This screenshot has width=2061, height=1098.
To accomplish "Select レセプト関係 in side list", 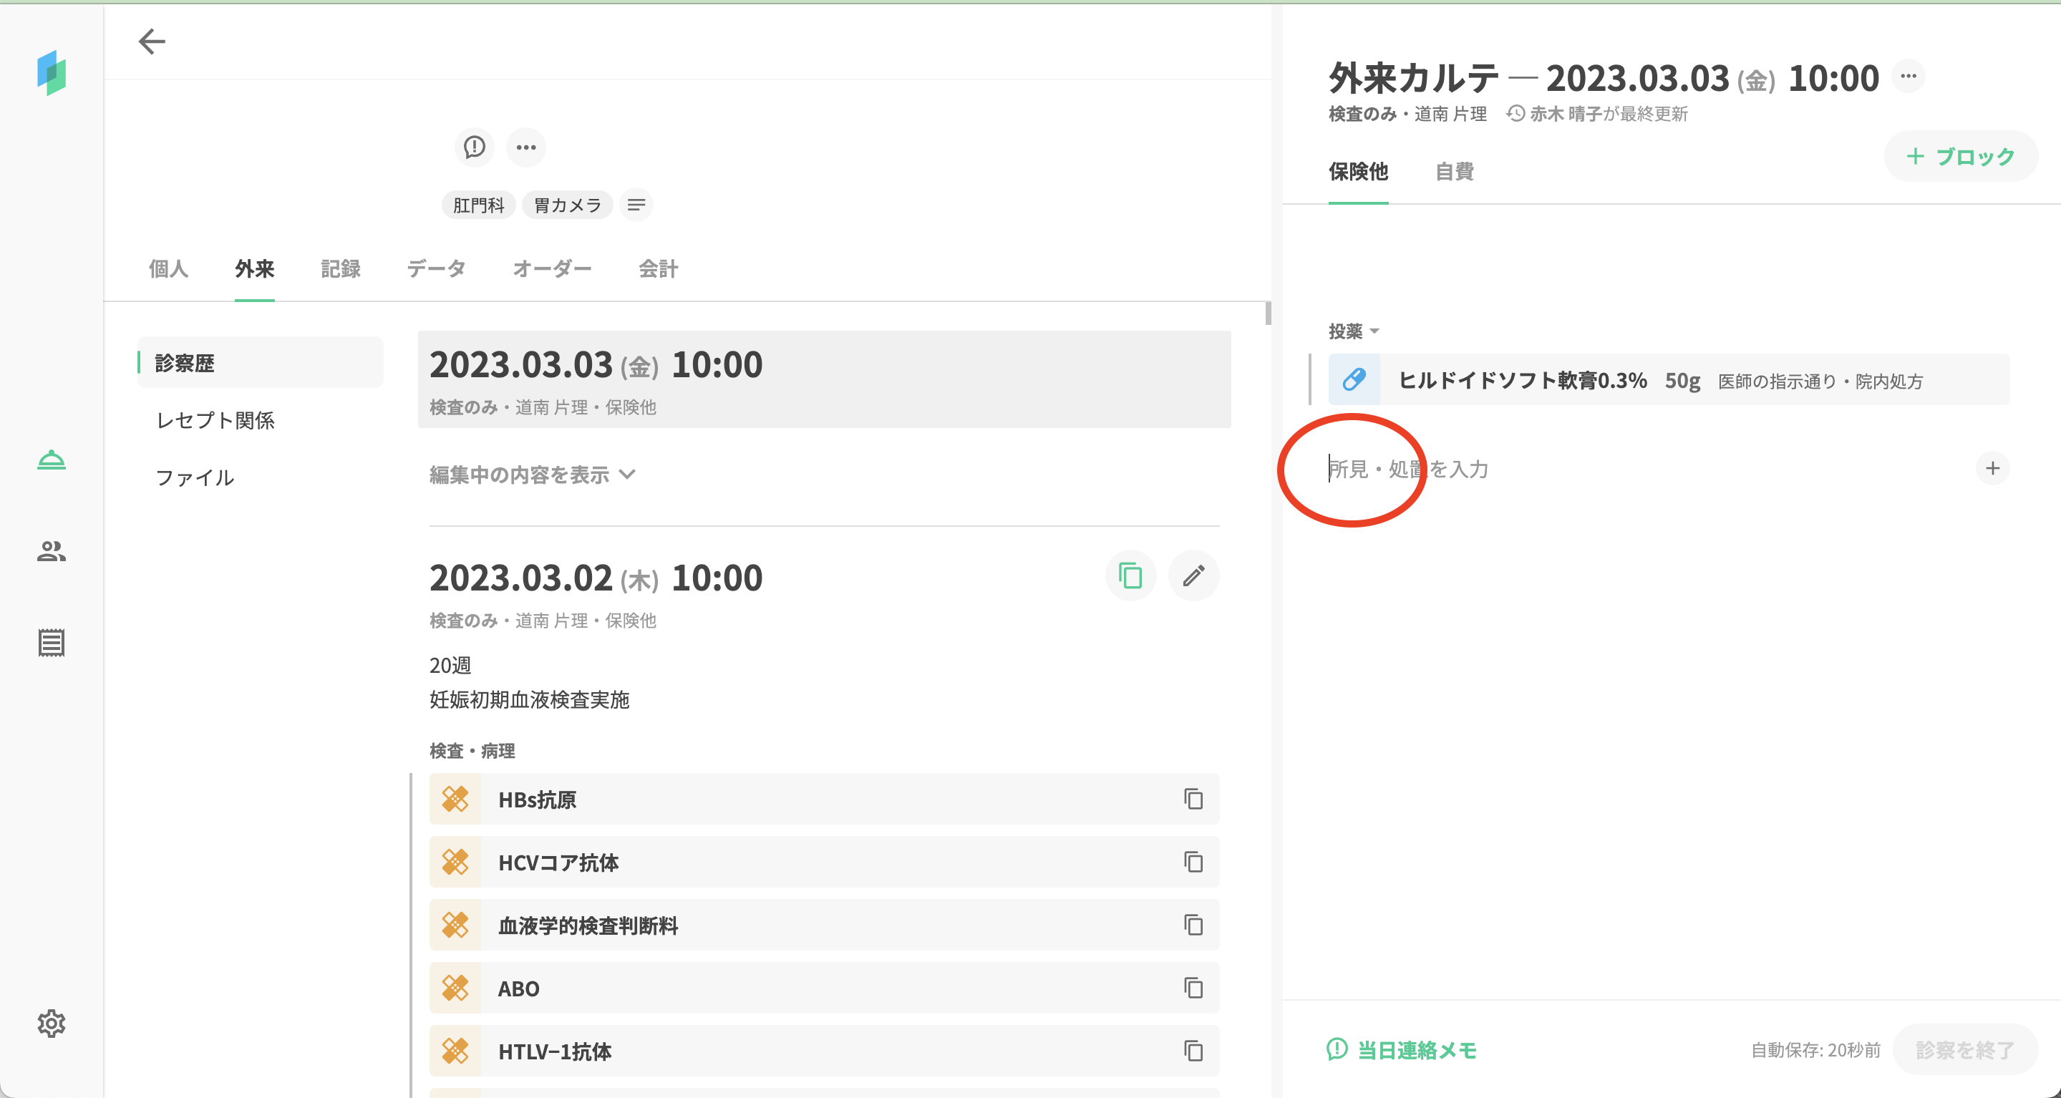I will pyautogui.click(x=215, y=421).
